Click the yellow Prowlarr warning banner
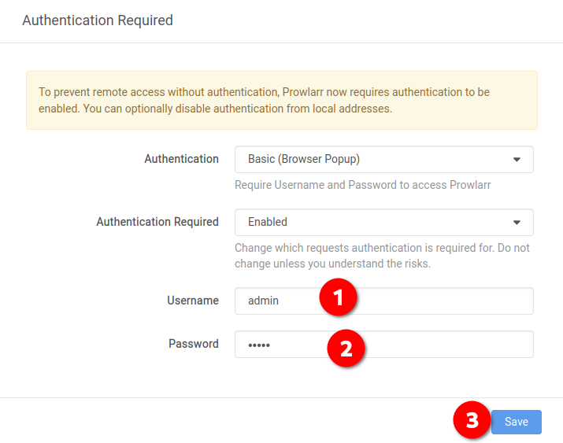The height and width of the screenshot is (443, 563). click(x=282, y=101)
